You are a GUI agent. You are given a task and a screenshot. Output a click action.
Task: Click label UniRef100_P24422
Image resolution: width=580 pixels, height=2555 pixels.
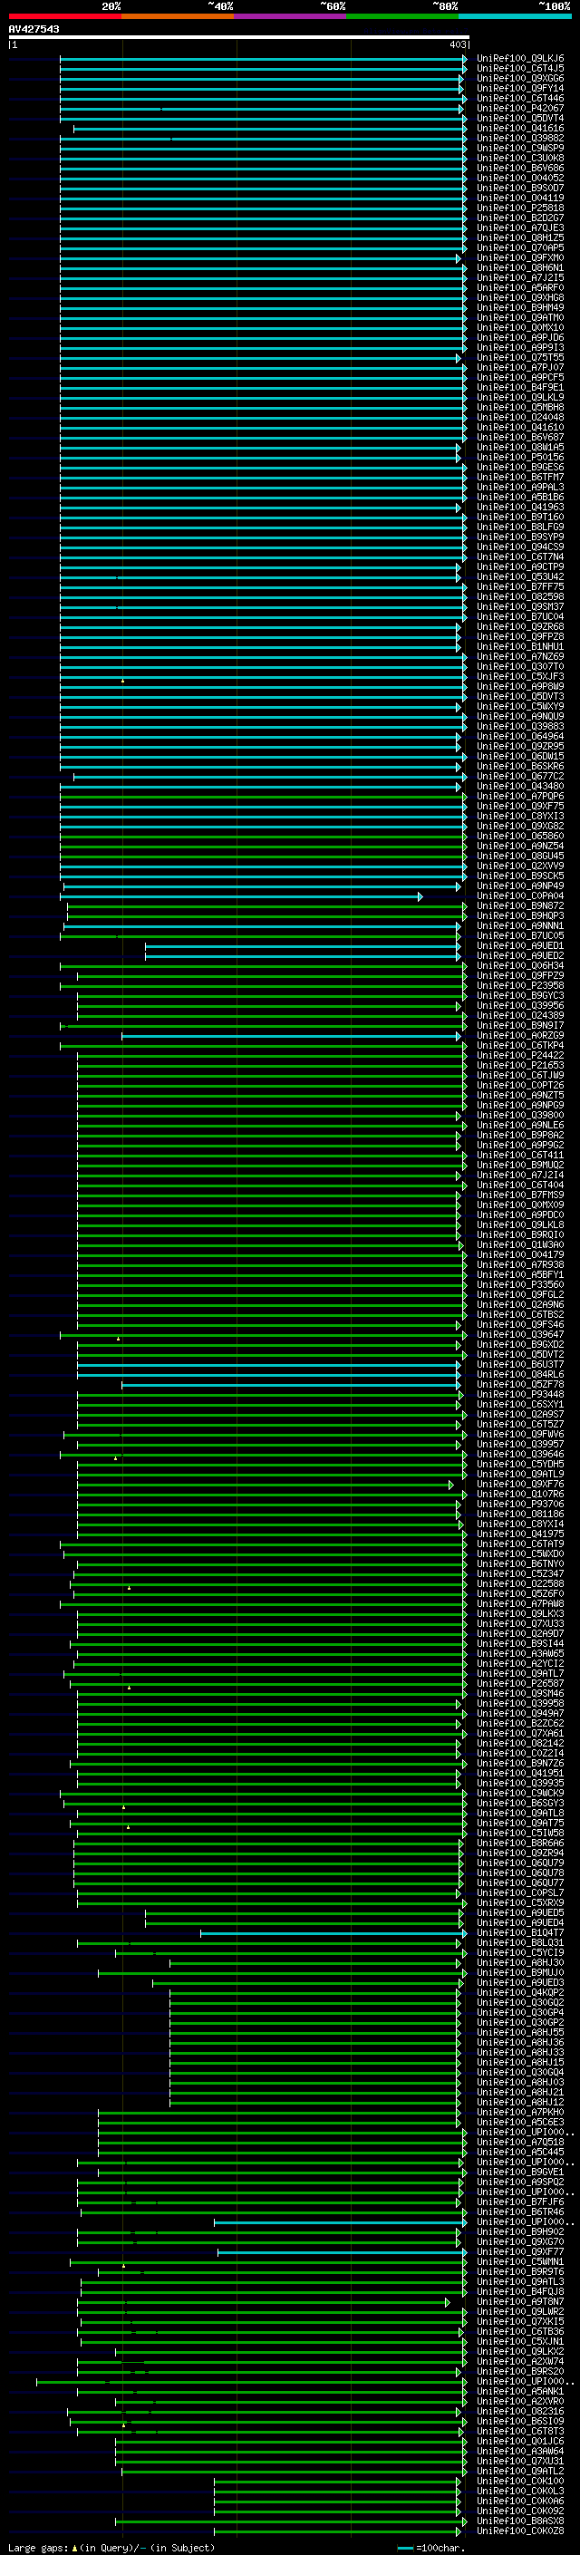pos(520,1055)
